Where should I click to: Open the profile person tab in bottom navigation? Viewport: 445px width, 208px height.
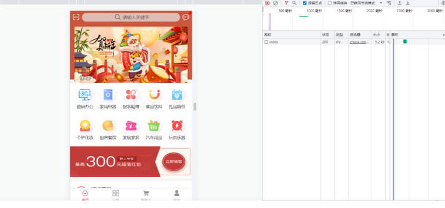(x=176, y=195)
